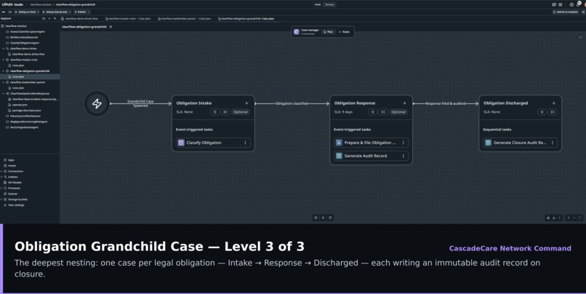Select package-descriptor.json in Explorer
This screenshot has width=586, height=294.
[x=27, y=111]
